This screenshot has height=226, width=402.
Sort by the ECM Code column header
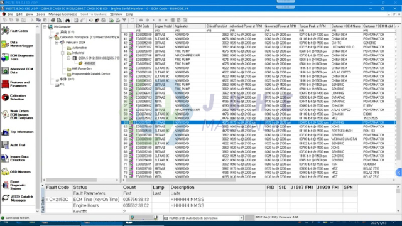pyautogui.click(x=144, y=26)
